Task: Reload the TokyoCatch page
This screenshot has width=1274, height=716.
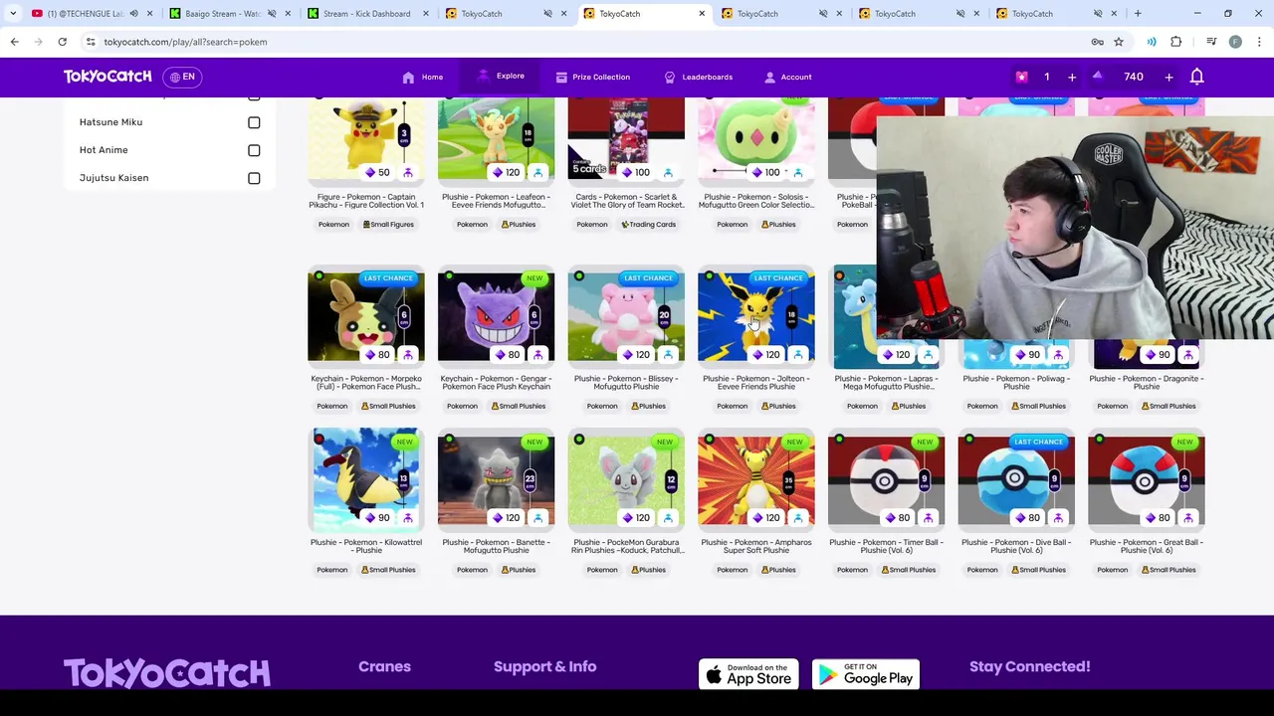Action: [62, 42]
